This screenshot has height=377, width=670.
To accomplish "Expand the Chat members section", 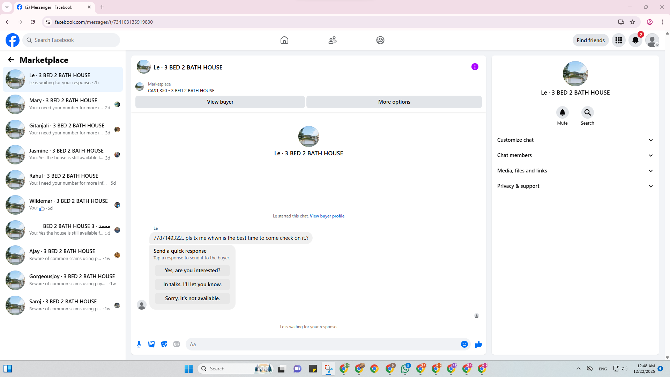I will (575, 155).
